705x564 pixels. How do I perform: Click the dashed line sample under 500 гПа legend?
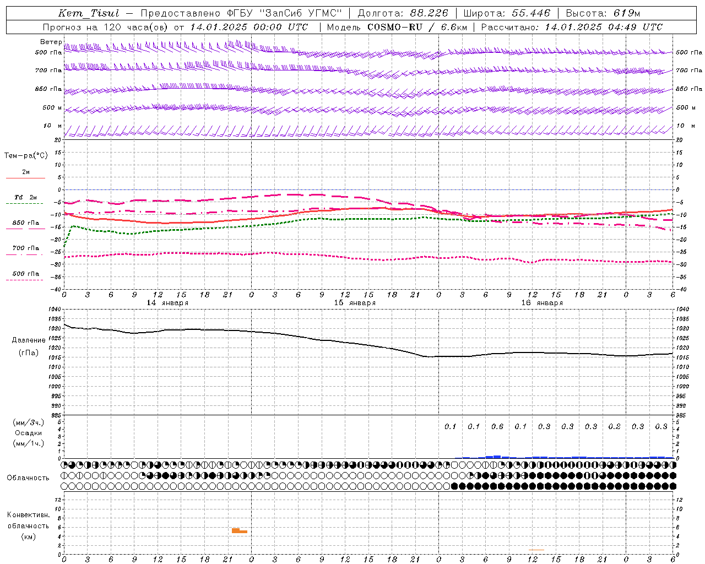click(24, 280)
